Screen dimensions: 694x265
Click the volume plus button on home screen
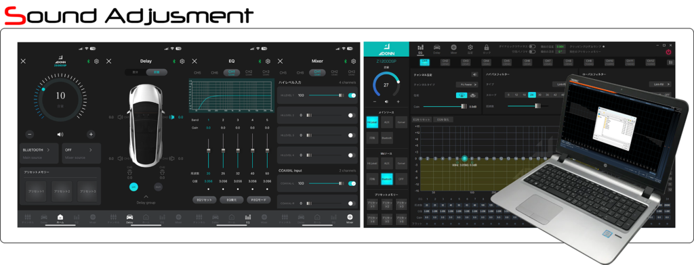tap(91, 134)
